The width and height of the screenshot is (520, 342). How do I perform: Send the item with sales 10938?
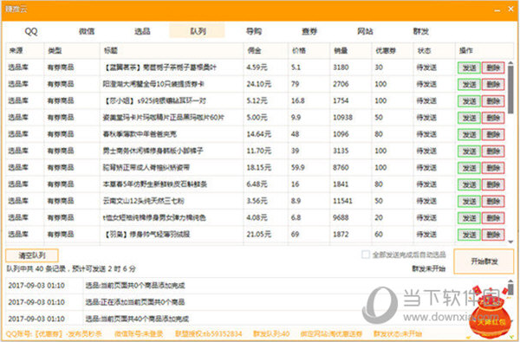pos(469,118)
